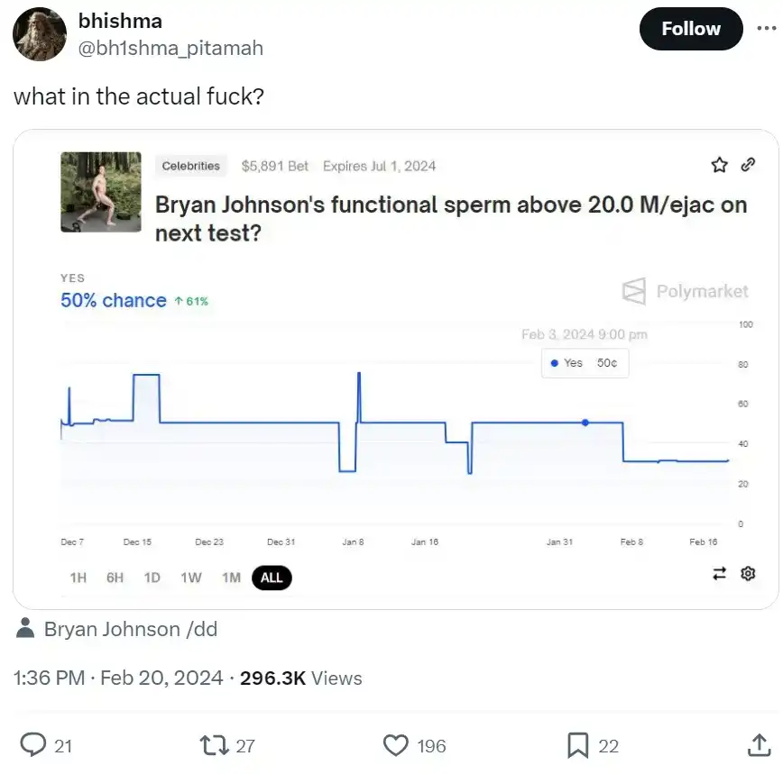This screenshot has height=774, width=783.
Task: Click the chart swap arrows icon
Action: [x=719, y=573]
